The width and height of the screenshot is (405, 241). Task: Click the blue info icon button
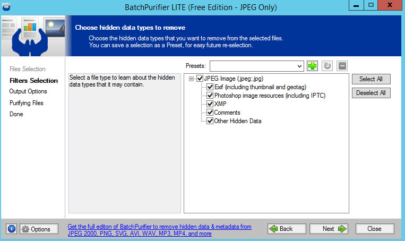click(12, 229)
